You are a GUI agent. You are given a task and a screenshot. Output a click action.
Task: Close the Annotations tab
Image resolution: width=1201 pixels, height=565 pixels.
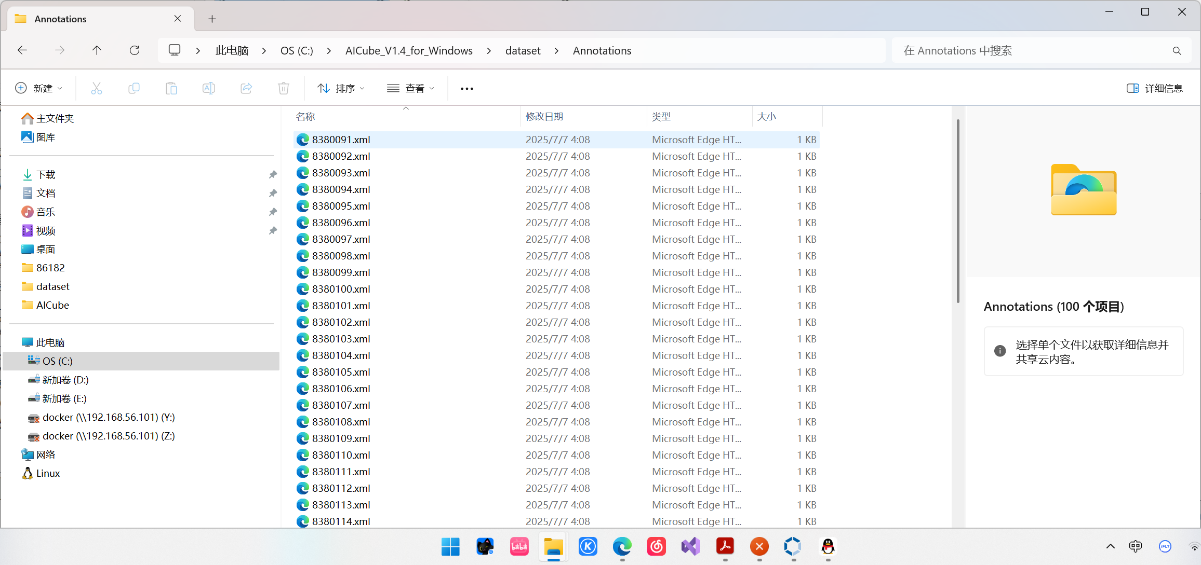(178, 19)
